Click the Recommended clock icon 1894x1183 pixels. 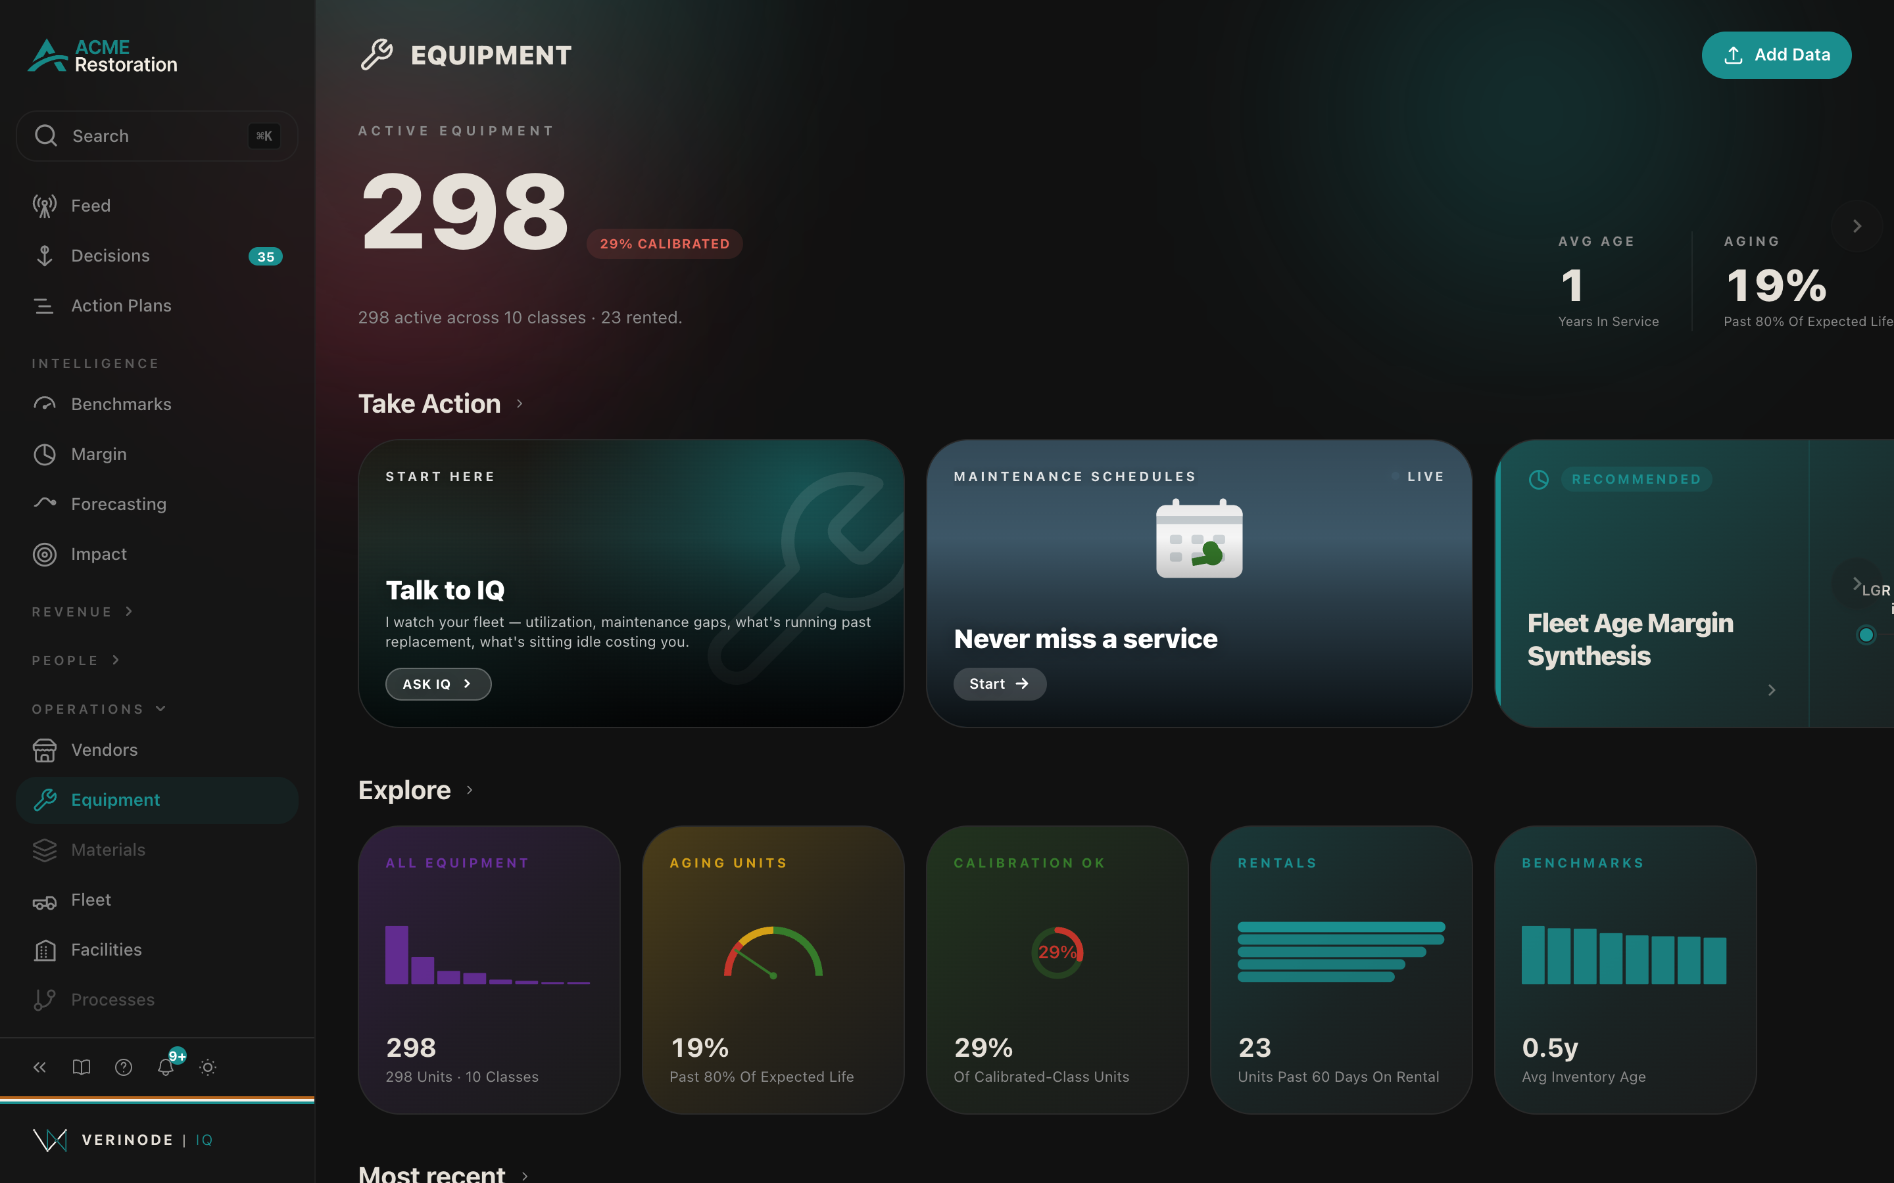click(1539, 480)
